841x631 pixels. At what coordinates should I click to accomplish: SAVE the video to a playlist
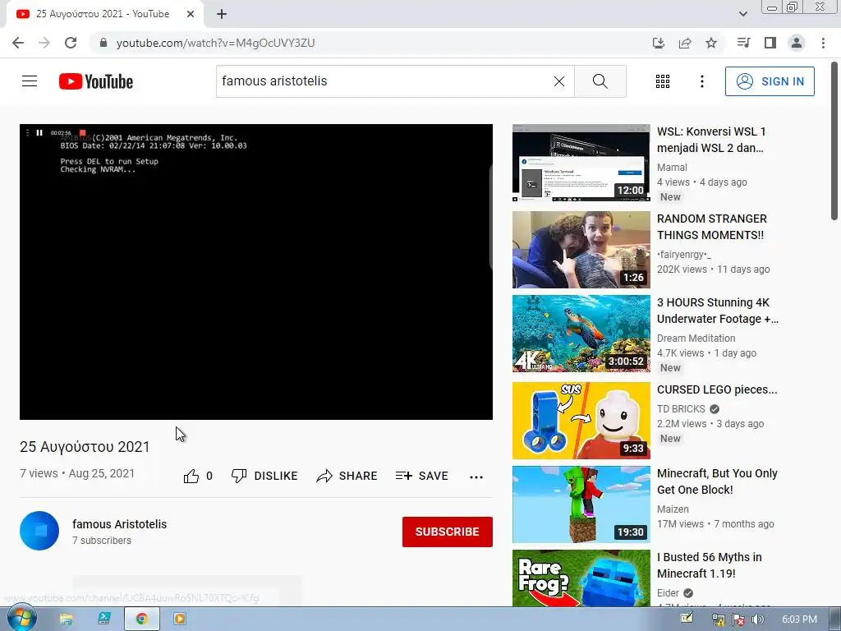click(x=421, y=476)
